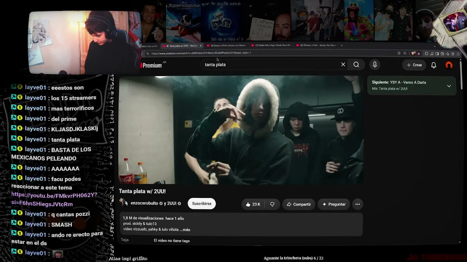
Task: Close the 'Tanta plata w/ 2UU!' tab
Action: point(201,45)
